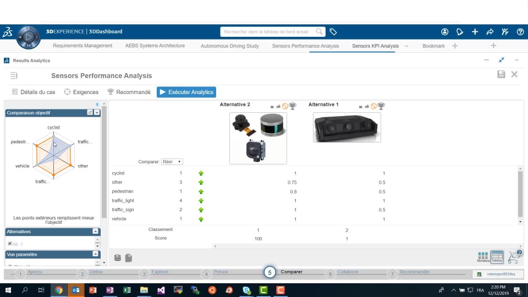Click the comment icon for Alternative 1
This screenshot has width=528, height=297.
pyautogui.click(x=361, y=107)
